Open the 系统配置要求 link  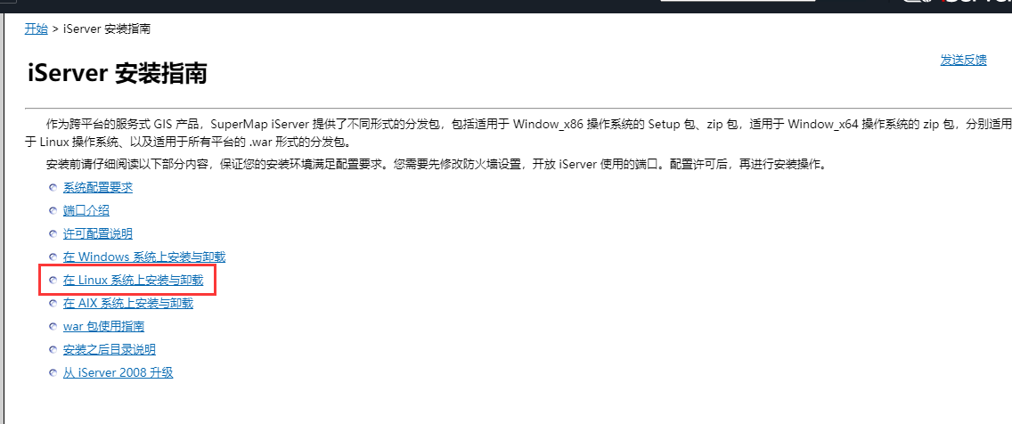98,188
